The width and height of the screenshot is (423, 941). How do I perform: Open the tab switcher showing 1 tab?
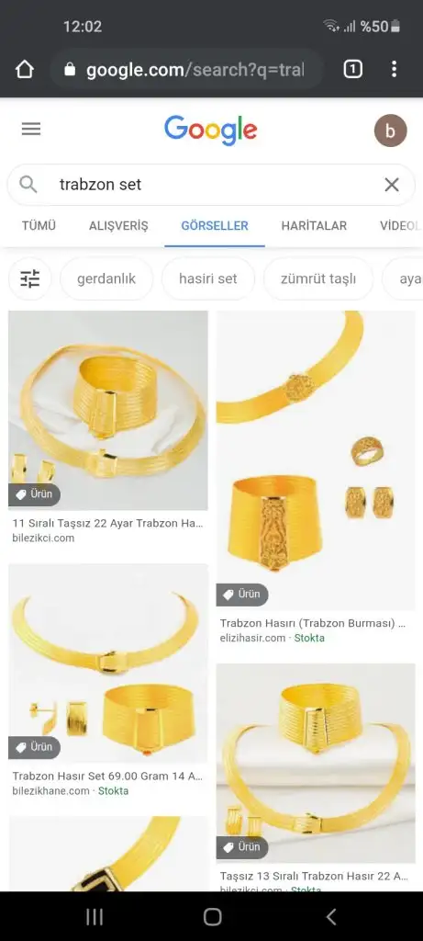tap(353, 70)
